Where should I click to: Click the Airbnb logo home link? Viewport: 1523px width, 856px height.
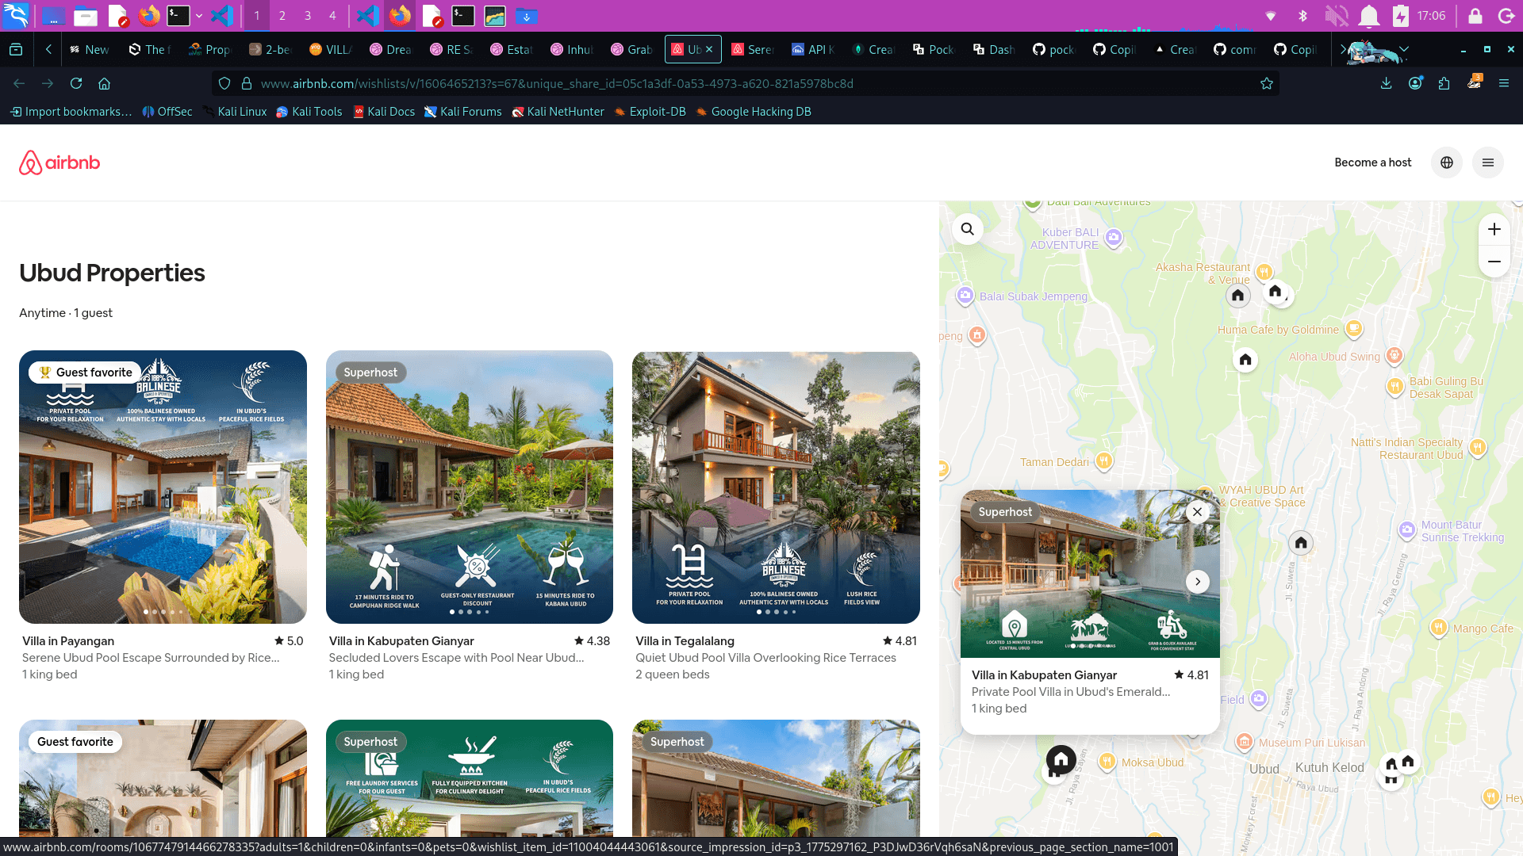coord(59,162)
